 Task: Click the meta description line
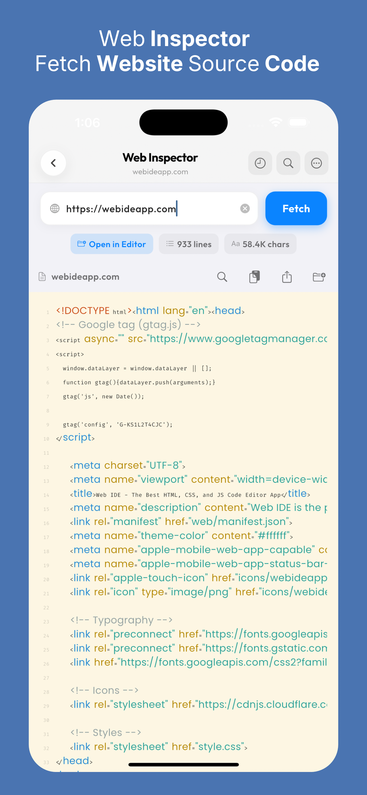point(199,508)
